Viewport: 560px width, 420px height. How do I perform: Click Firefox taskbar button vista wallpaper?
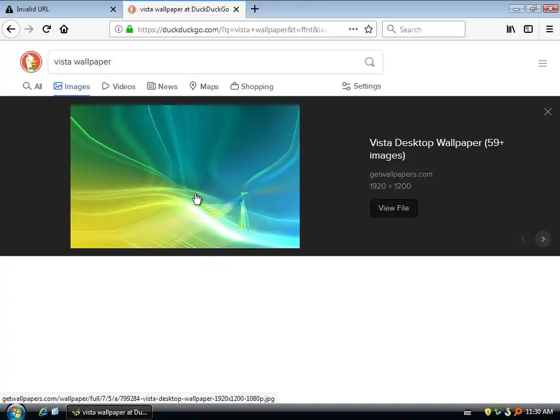[x=109, y=412]
